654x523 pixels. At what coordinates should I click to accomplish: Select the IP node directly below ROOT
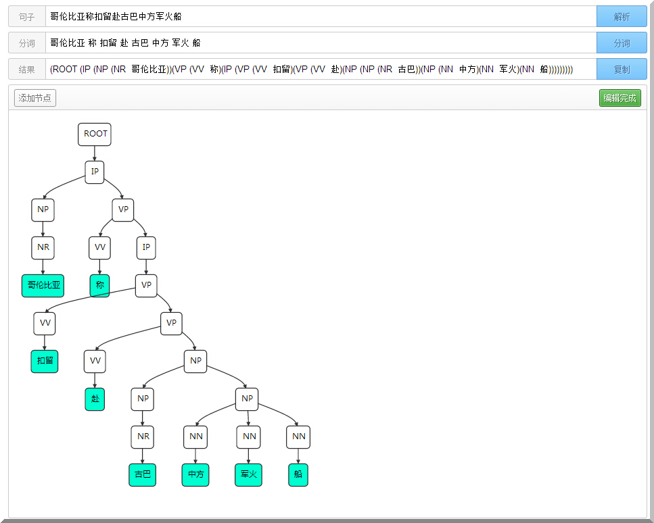coord(95,172)
